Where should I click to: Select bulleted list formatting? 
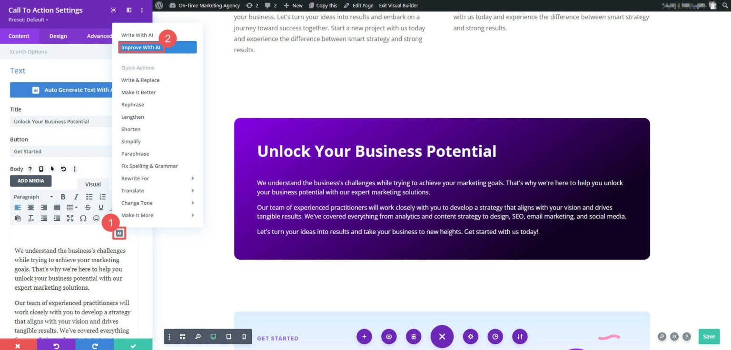(89, 197)
